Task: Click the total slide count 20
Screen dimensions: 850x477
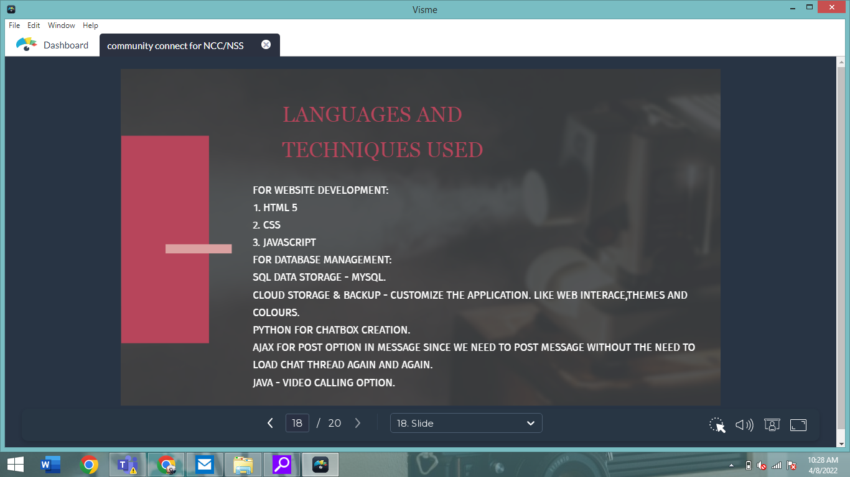Action: tap(335, 423)
